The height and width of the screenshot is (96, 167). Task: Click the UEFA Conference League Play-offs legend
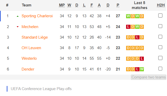[x=41, y=89]
